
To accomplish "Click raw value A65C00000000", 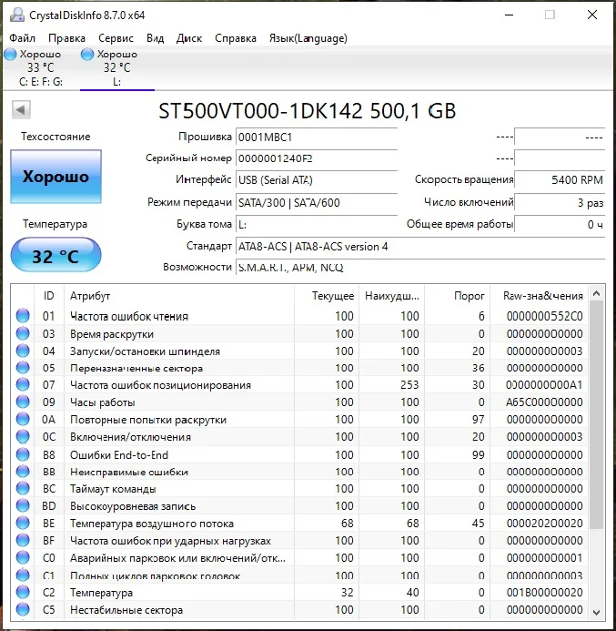I will (544, 402).
